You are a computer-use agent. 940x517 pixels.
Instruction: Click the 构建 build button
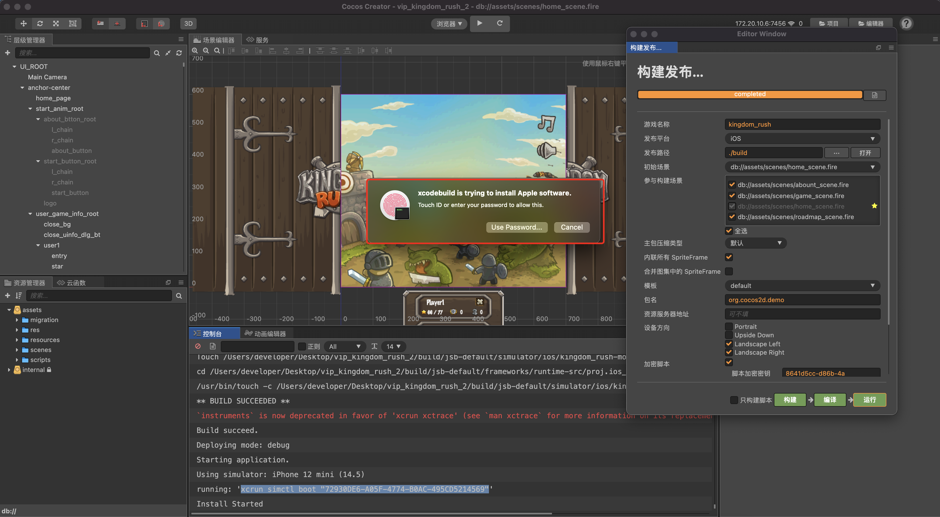[x=790, y=400]
